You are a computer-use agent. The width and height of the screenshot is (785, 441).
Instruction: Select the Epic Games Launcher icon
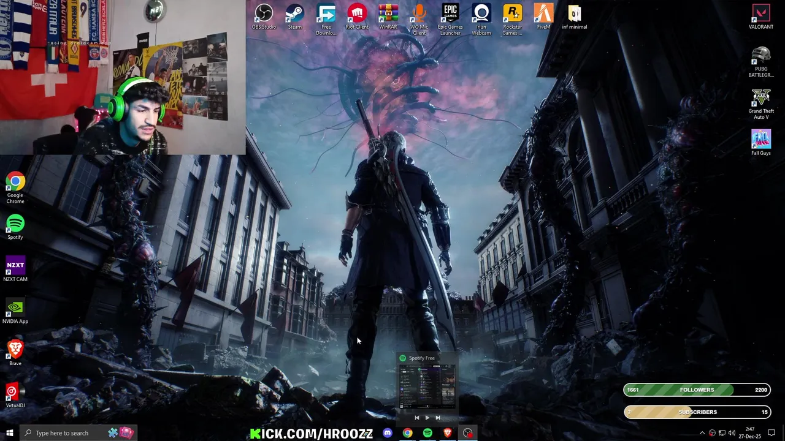[x=450, y=20]
